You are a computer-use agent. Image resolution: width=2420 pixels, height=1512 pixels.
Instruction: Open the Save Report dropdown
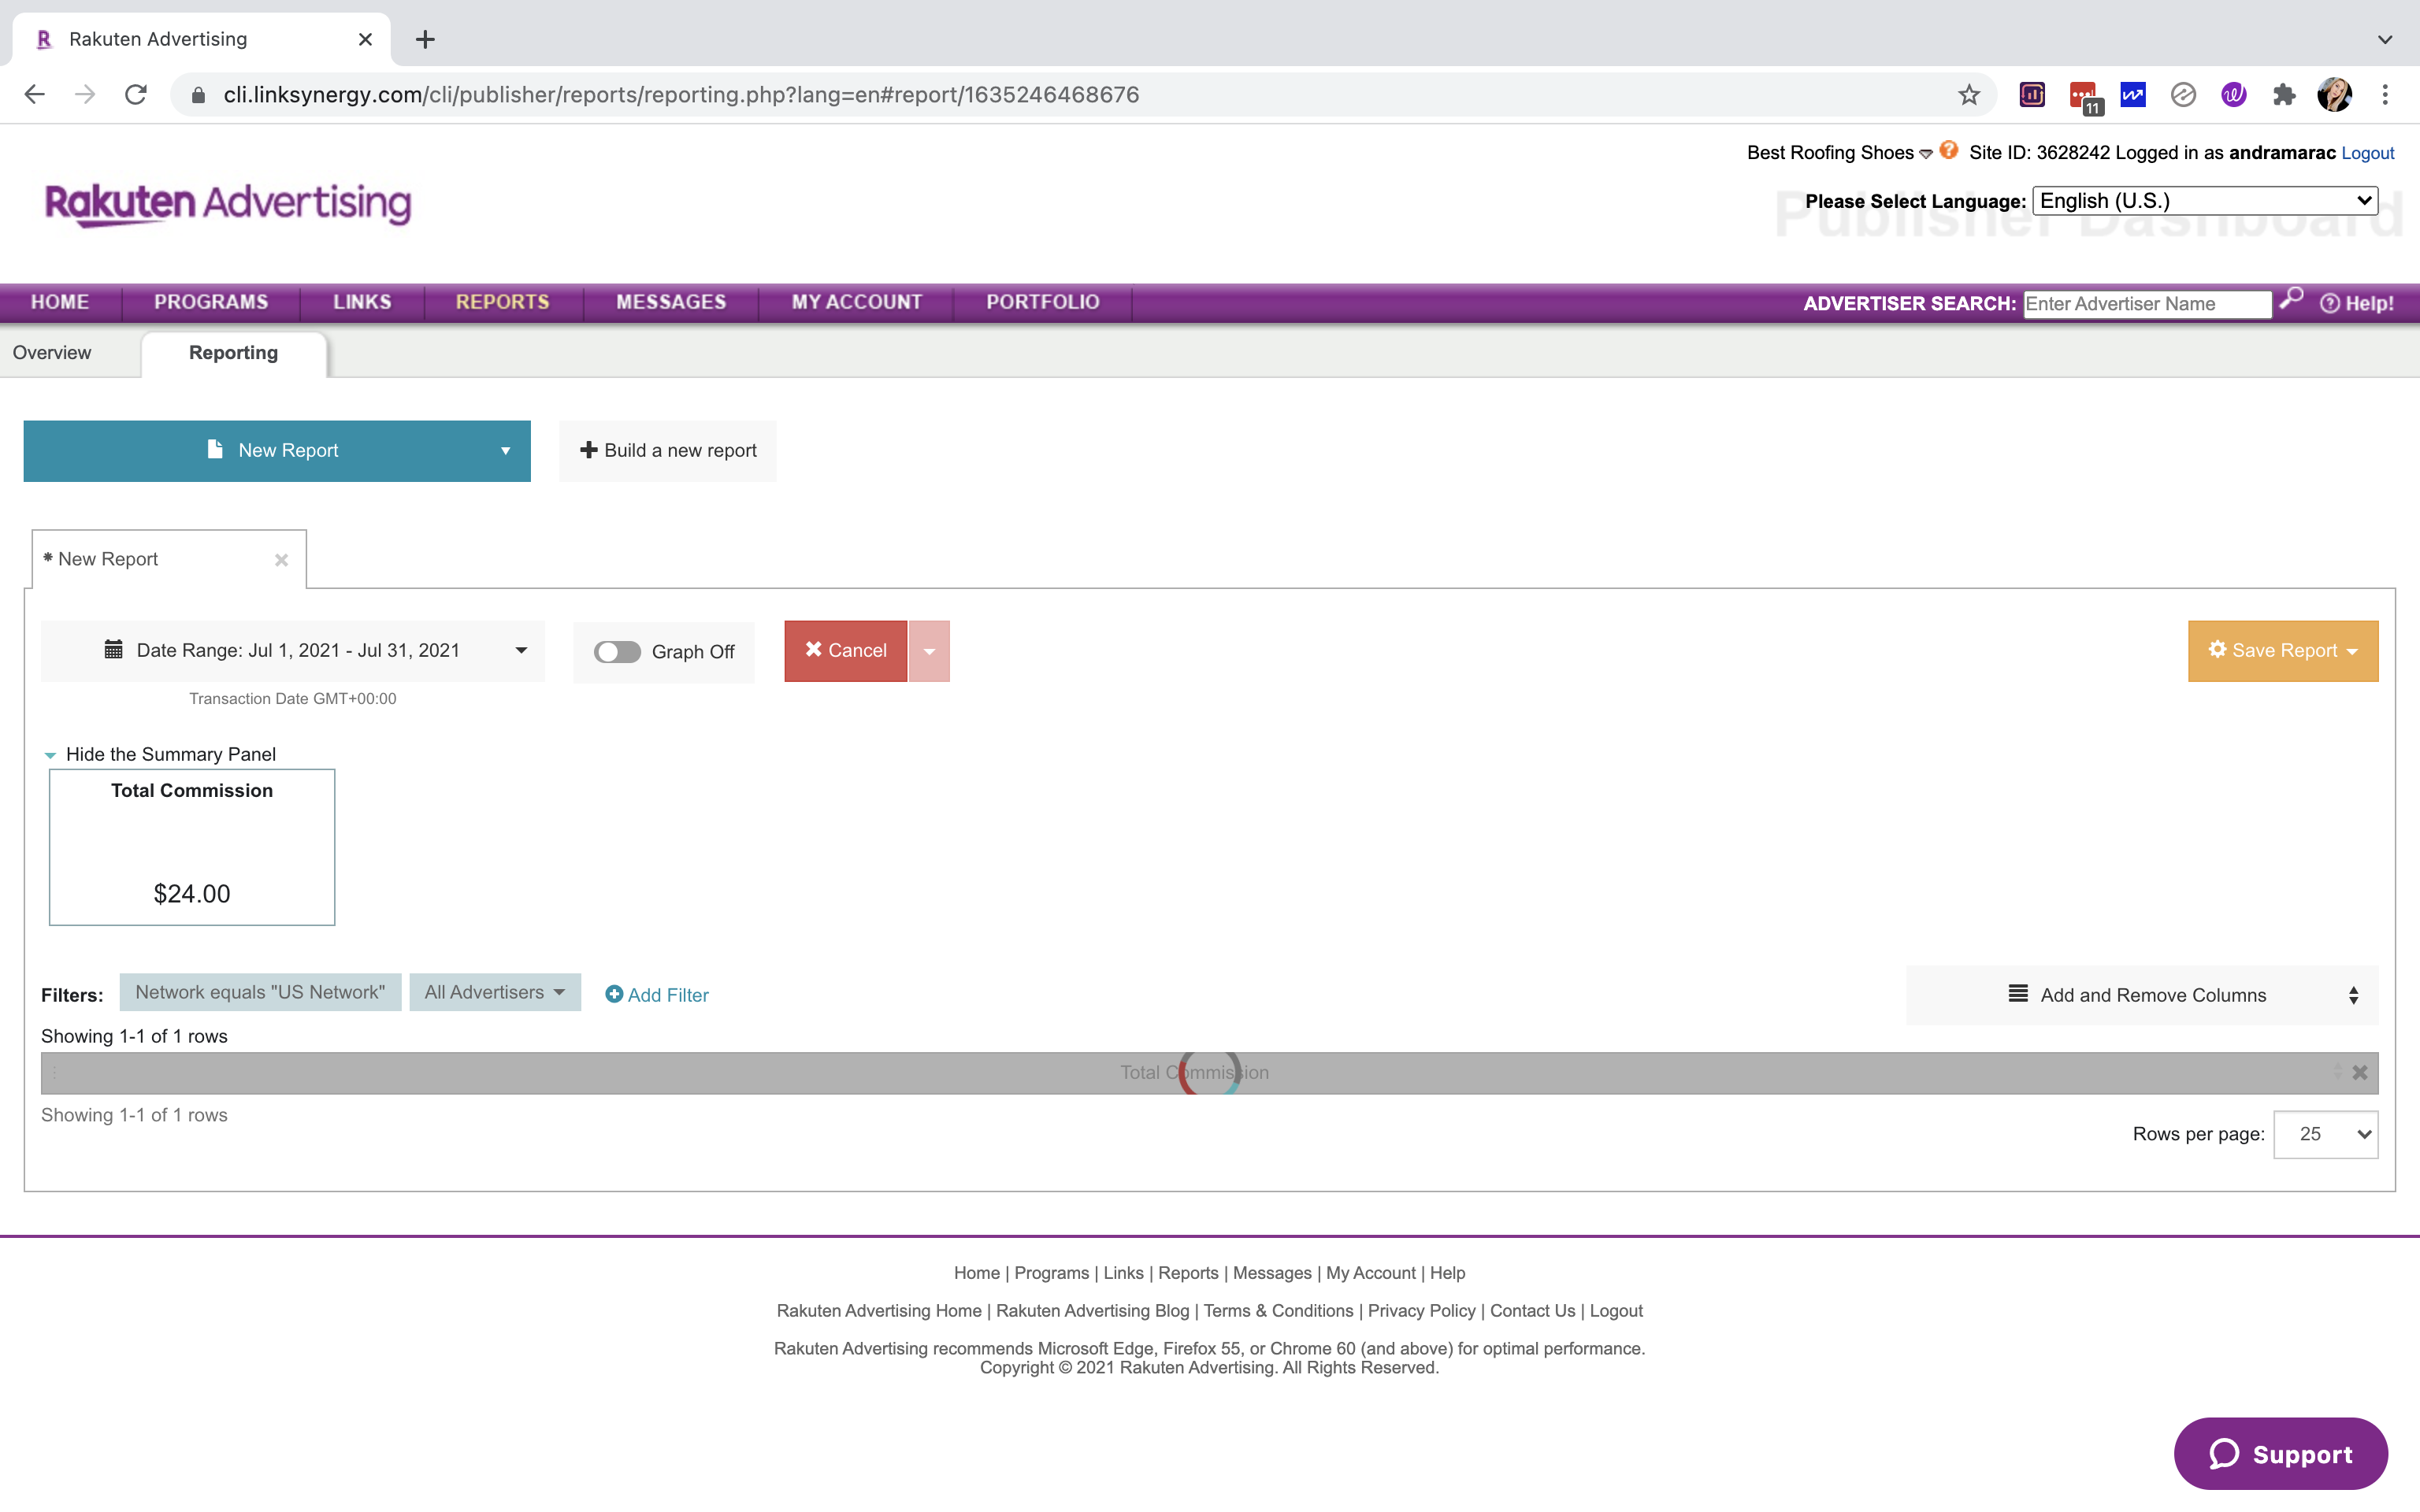pyautogui.click(x=2283, y=651)
